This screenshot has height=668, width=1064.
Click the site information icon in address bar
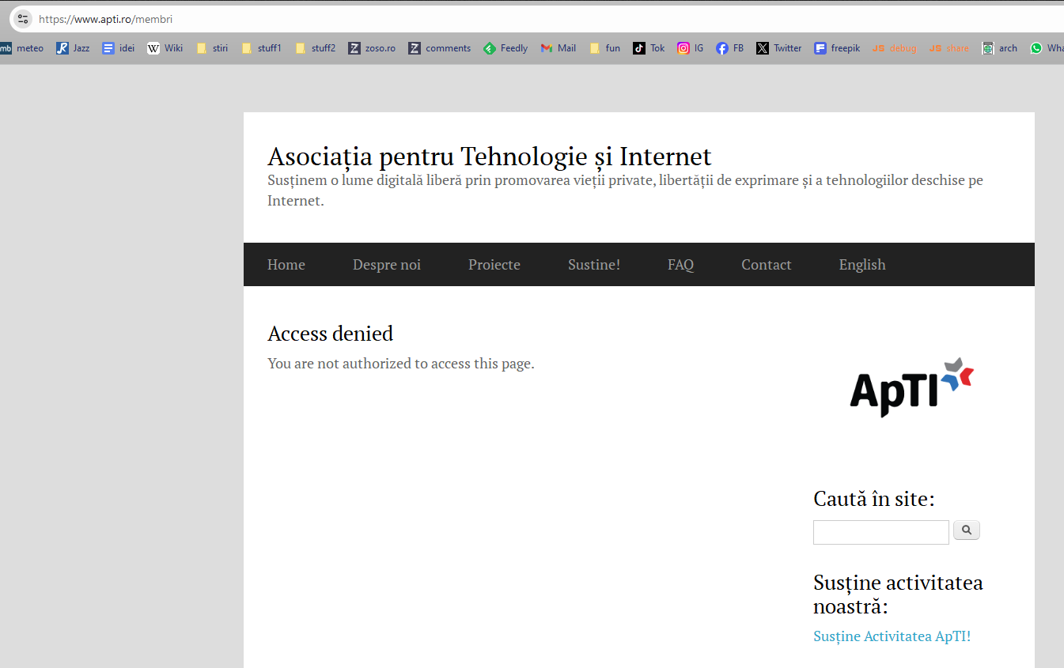point(23,19)
